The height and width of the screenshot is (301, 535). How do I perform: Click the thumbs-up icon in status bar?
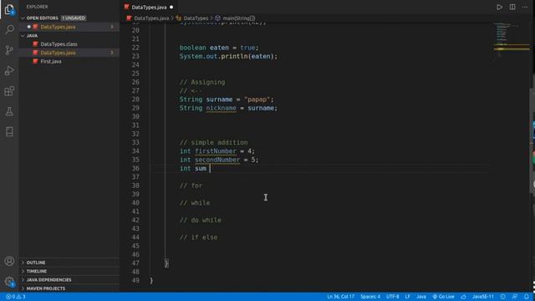463,297
